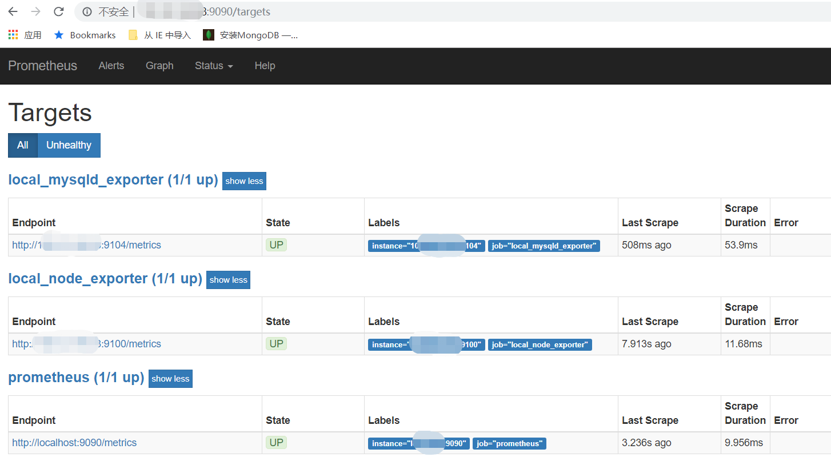831x457 pixels.
Task: Click the 不安全 (Not secure) info icon
Action: tap(86, 11)
